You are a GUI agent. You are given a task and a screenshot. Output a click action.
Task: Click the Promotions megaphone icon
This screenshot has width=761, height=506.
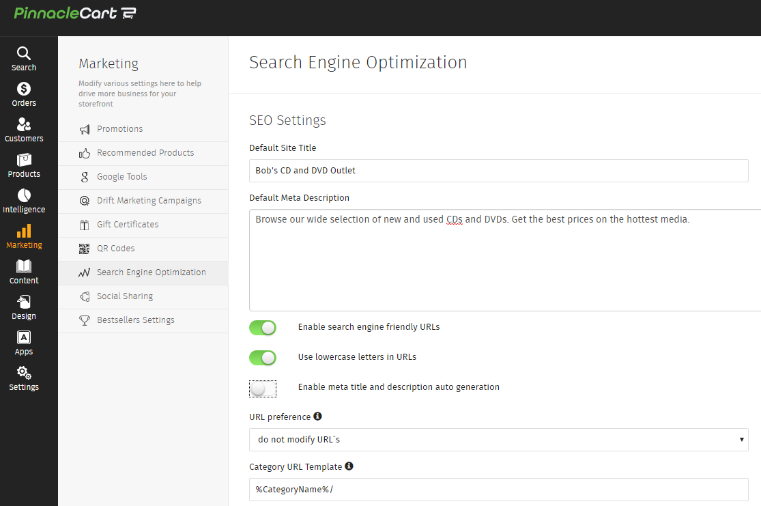(x=85, y=129)
